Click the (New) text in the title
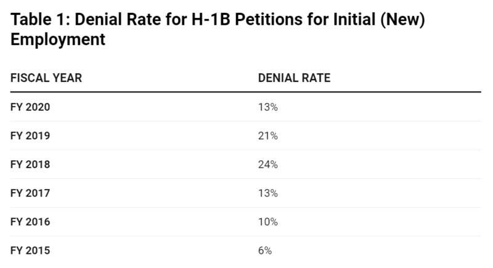This screenshot has width=493, height=268. pyautogui.click(x=402, y=20)
